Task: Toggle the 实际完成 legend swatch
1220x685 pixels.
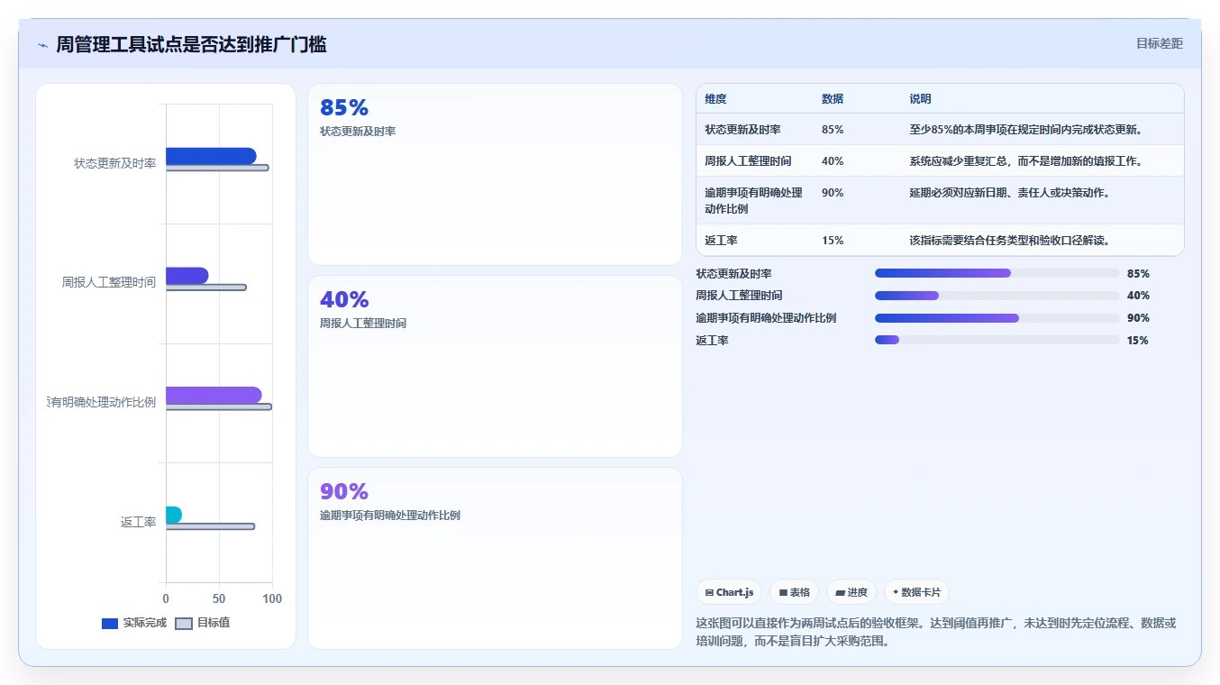Action: click(x=110, y=624)
